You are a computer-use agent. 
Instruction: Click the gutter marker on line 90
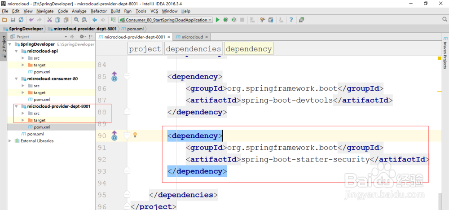pos(114,136)
